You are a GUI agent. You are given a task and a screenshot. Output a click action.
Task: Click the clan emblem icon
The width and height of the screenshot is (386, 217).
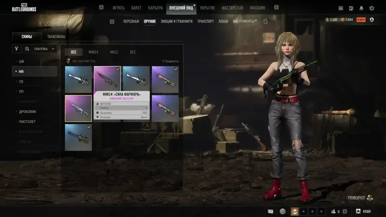[358, 211]
